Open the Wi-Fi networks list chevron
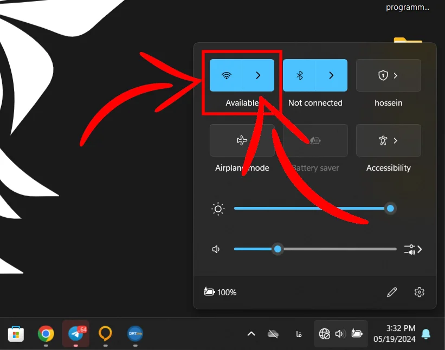Viewport: 445px width, 350px height. coord(258,75)
